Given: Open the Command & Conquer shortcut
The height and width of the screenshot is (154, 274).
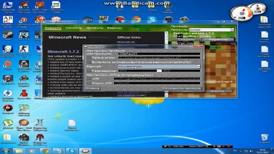Looking at the screenshot, I should click(x=24, y=22).
